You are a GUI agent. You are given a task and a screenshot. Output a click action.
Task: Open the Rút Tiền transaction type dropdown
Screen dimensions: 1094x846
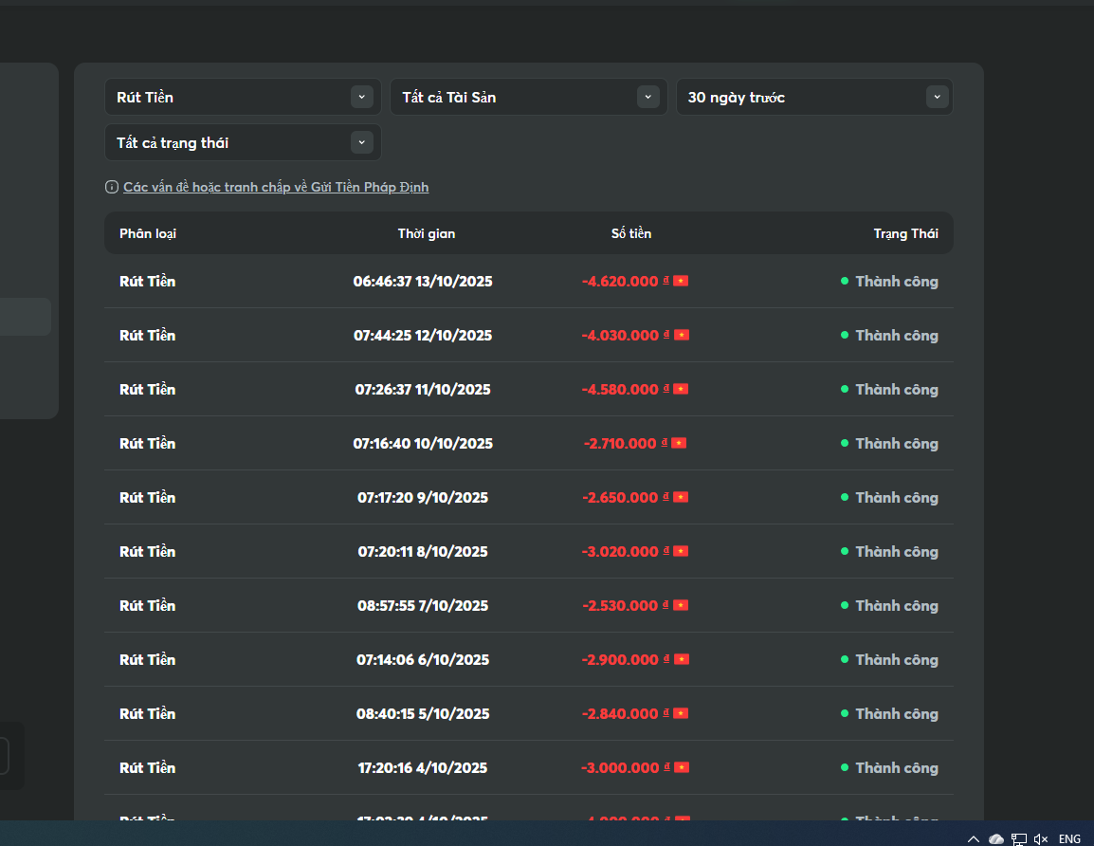243,97
